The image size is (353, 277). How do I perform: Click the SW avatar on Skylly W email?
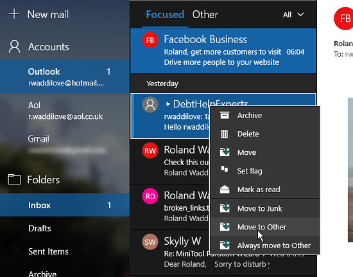point(150,242)
